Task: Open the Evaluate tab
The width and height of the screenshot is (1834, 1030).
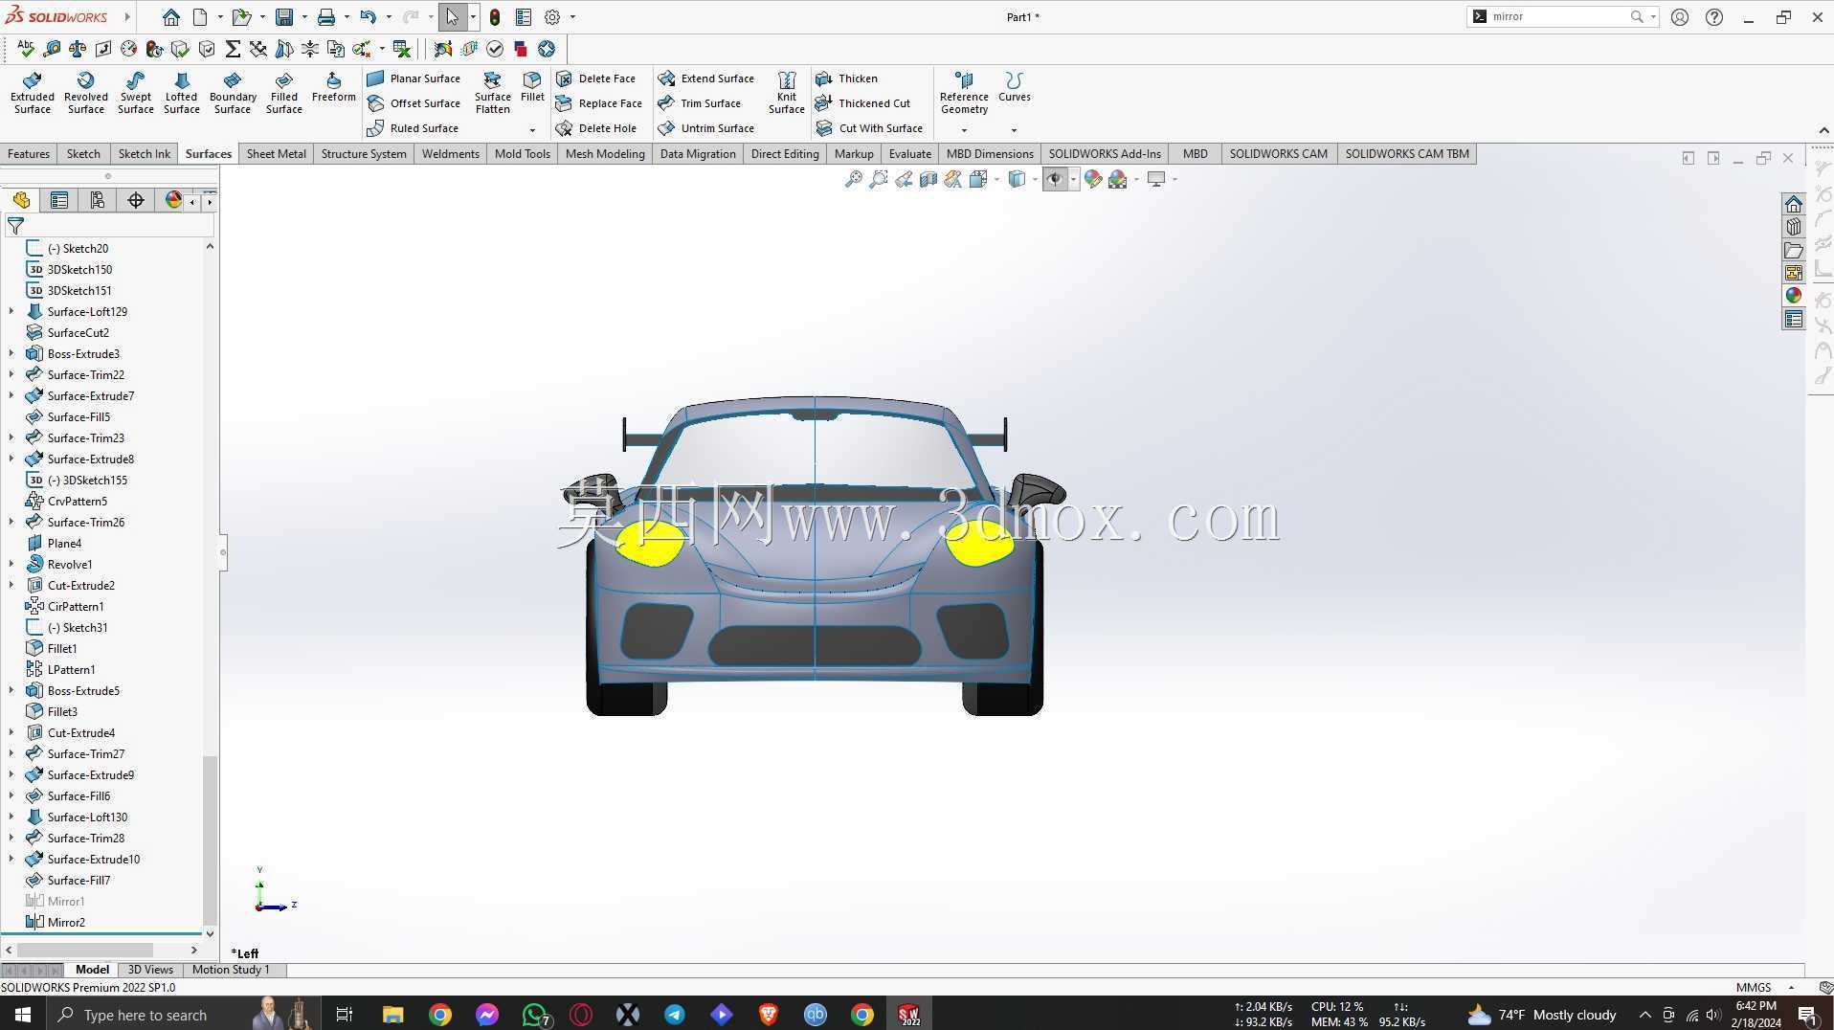Action: pos(909,154)
